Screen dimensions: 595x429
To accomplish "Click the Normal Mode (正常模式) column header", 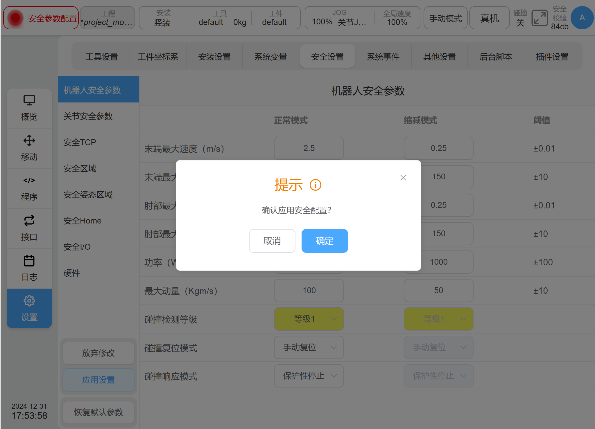I will [291, 120].
